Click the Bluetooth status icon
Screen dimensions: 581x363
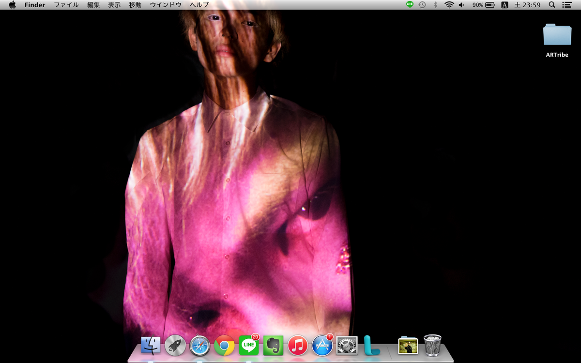[x=435, y=5]
